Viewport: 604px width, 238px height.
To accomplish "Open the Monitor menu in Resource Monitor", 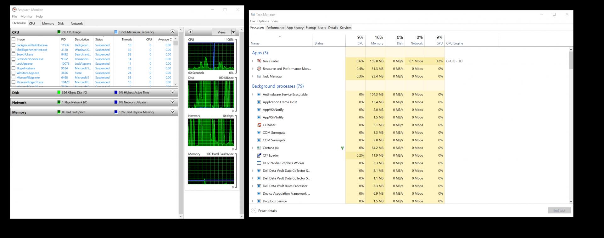I will click(26, 16).
